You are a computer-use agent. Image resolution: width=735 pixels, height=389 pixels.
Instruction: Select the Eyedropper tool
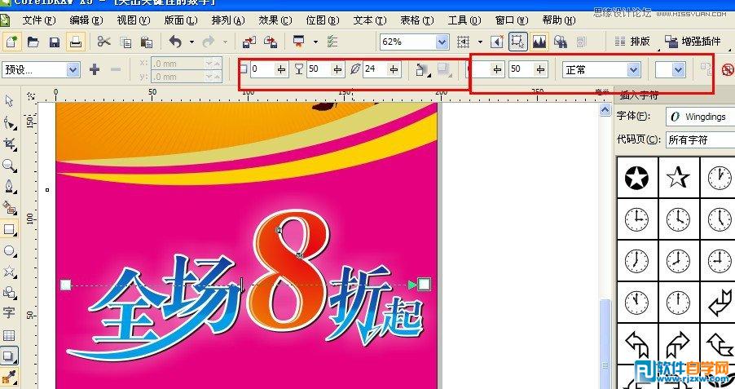coord(10,376)
